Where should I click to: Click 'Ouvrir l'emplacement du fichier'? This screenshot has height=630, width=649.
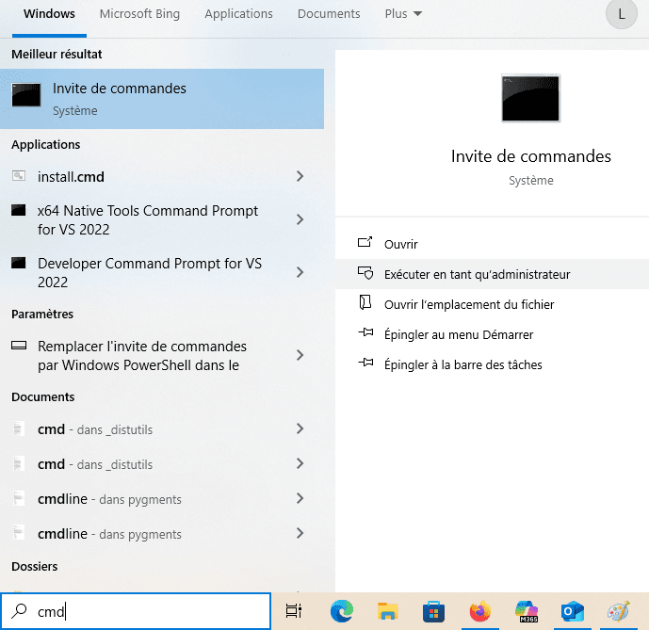[468, 304]
